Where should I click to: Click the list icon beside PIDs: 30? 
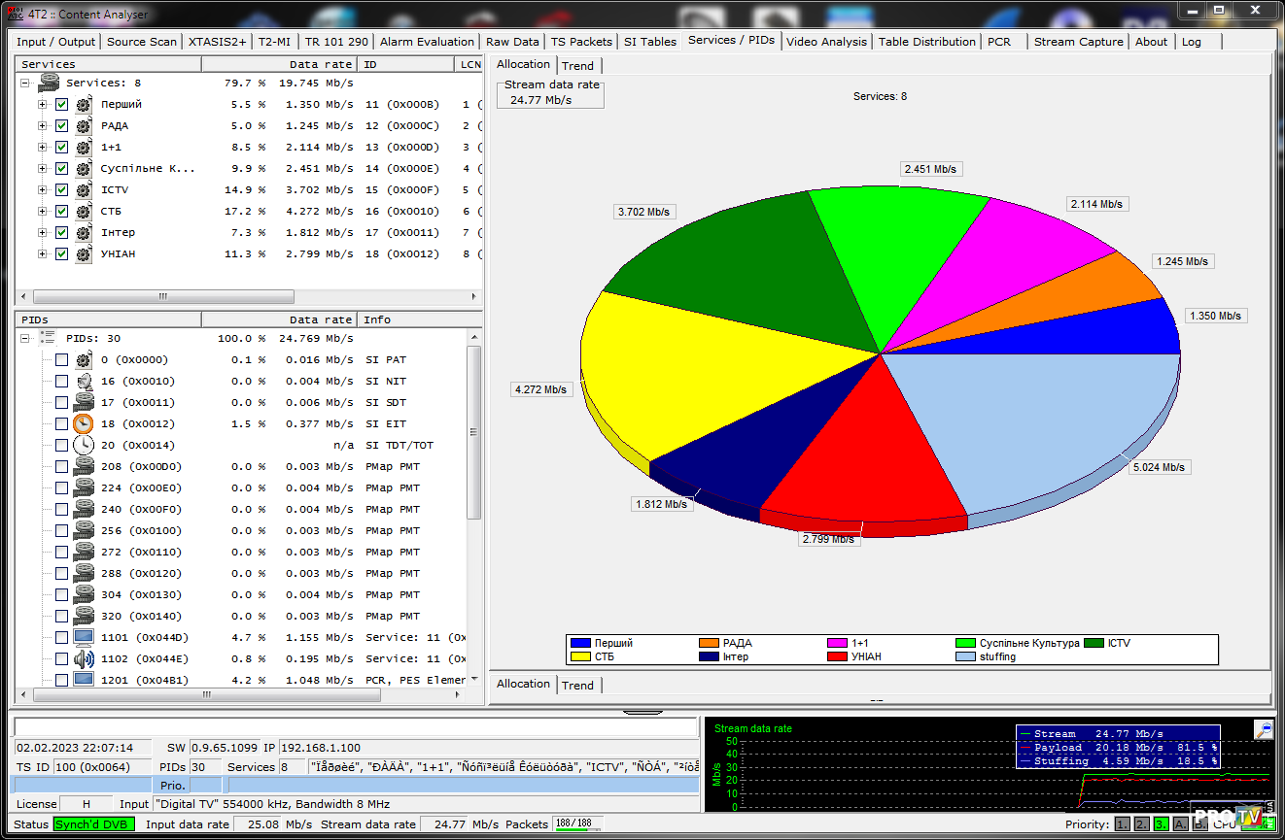[x=48, y=338]
